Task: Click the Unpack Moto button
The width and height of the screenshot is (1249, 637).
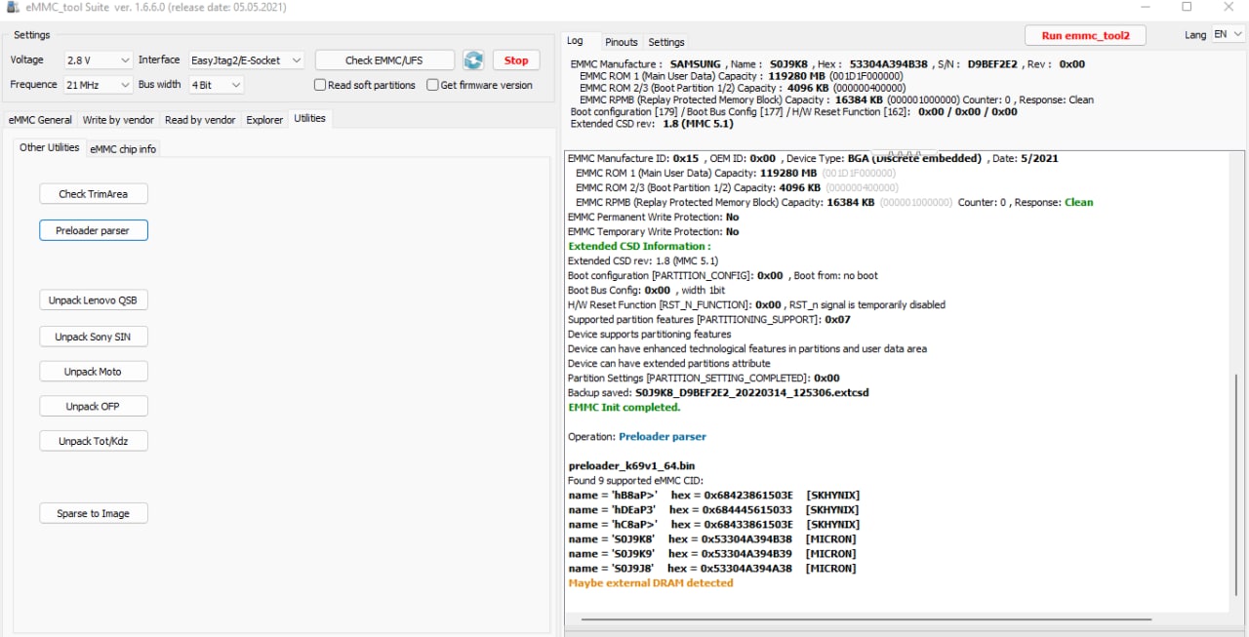Action: 94,372
